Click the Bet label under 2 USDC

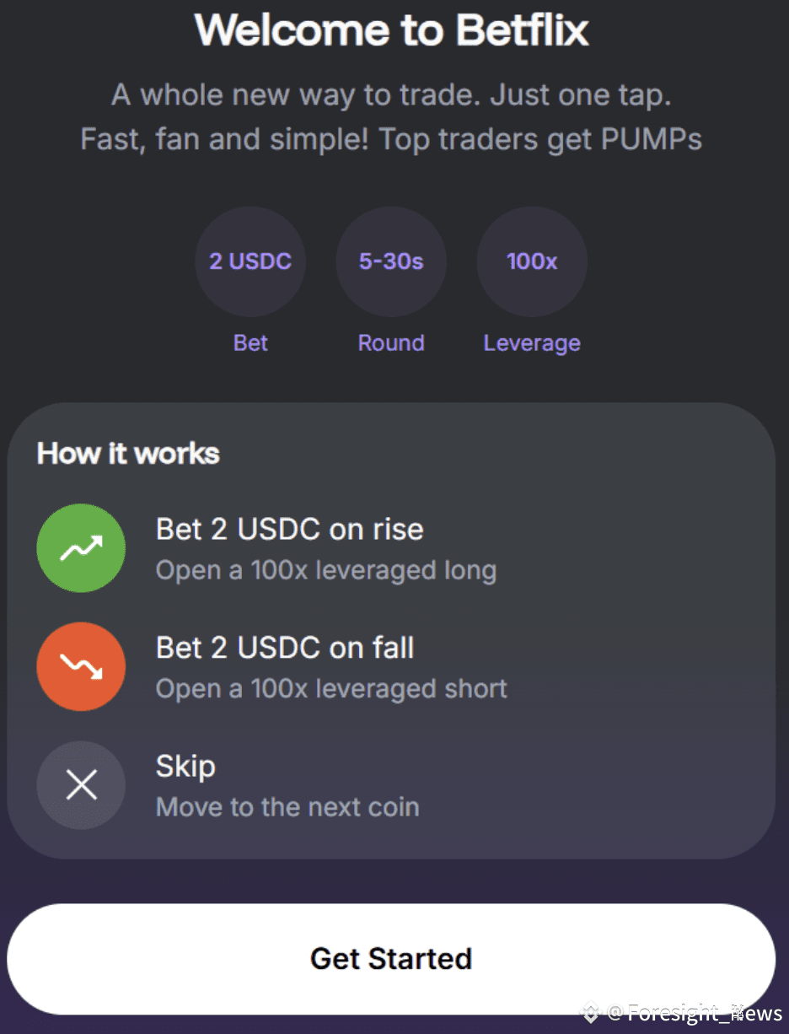point(250,343)
